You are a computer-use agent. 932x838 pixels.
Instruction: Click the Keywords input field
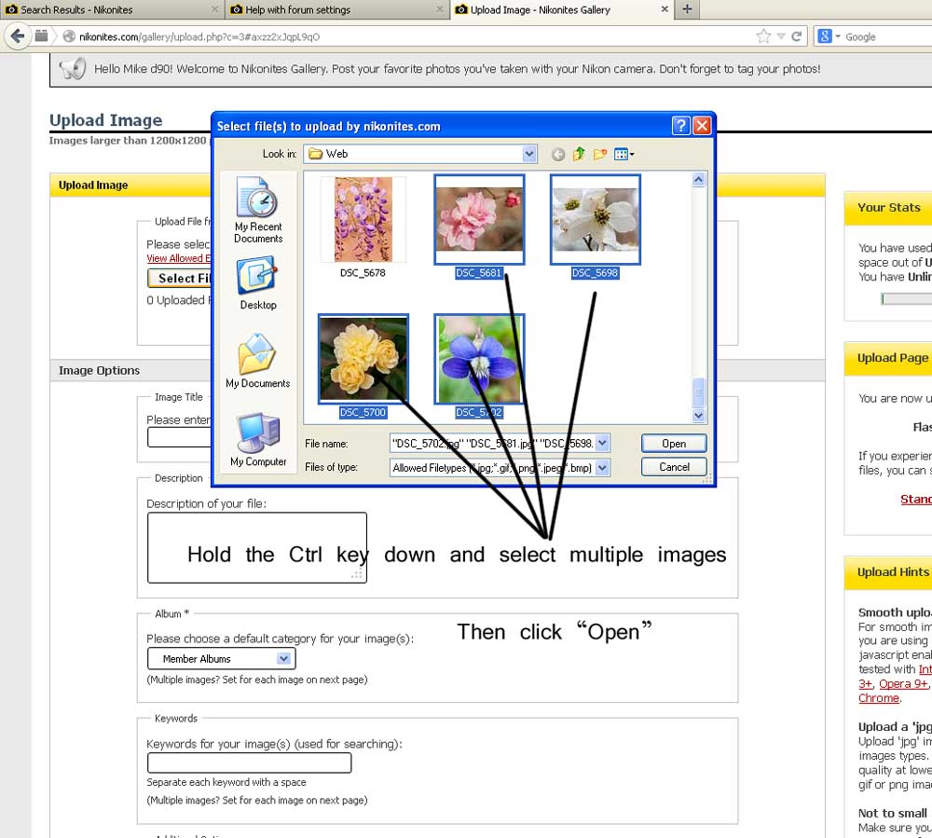(249, 762)
